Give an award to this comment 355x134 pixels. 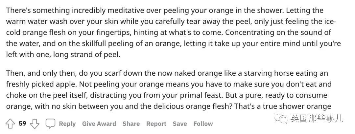point(99,124)
